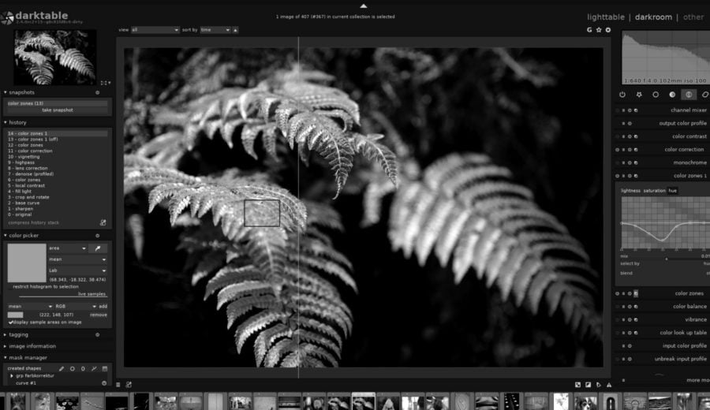This screenshot has height=410, width=710.
Task: Show color modules group icon
Action: 689,95
